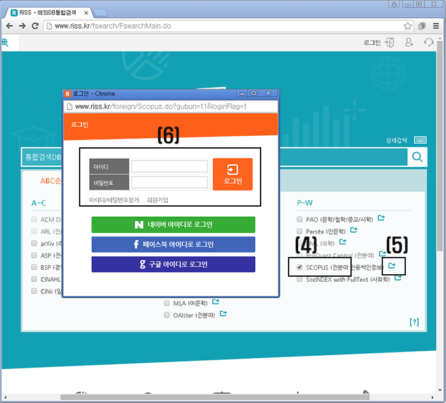Check the ACM checkbox

click(x=34, y=219)
